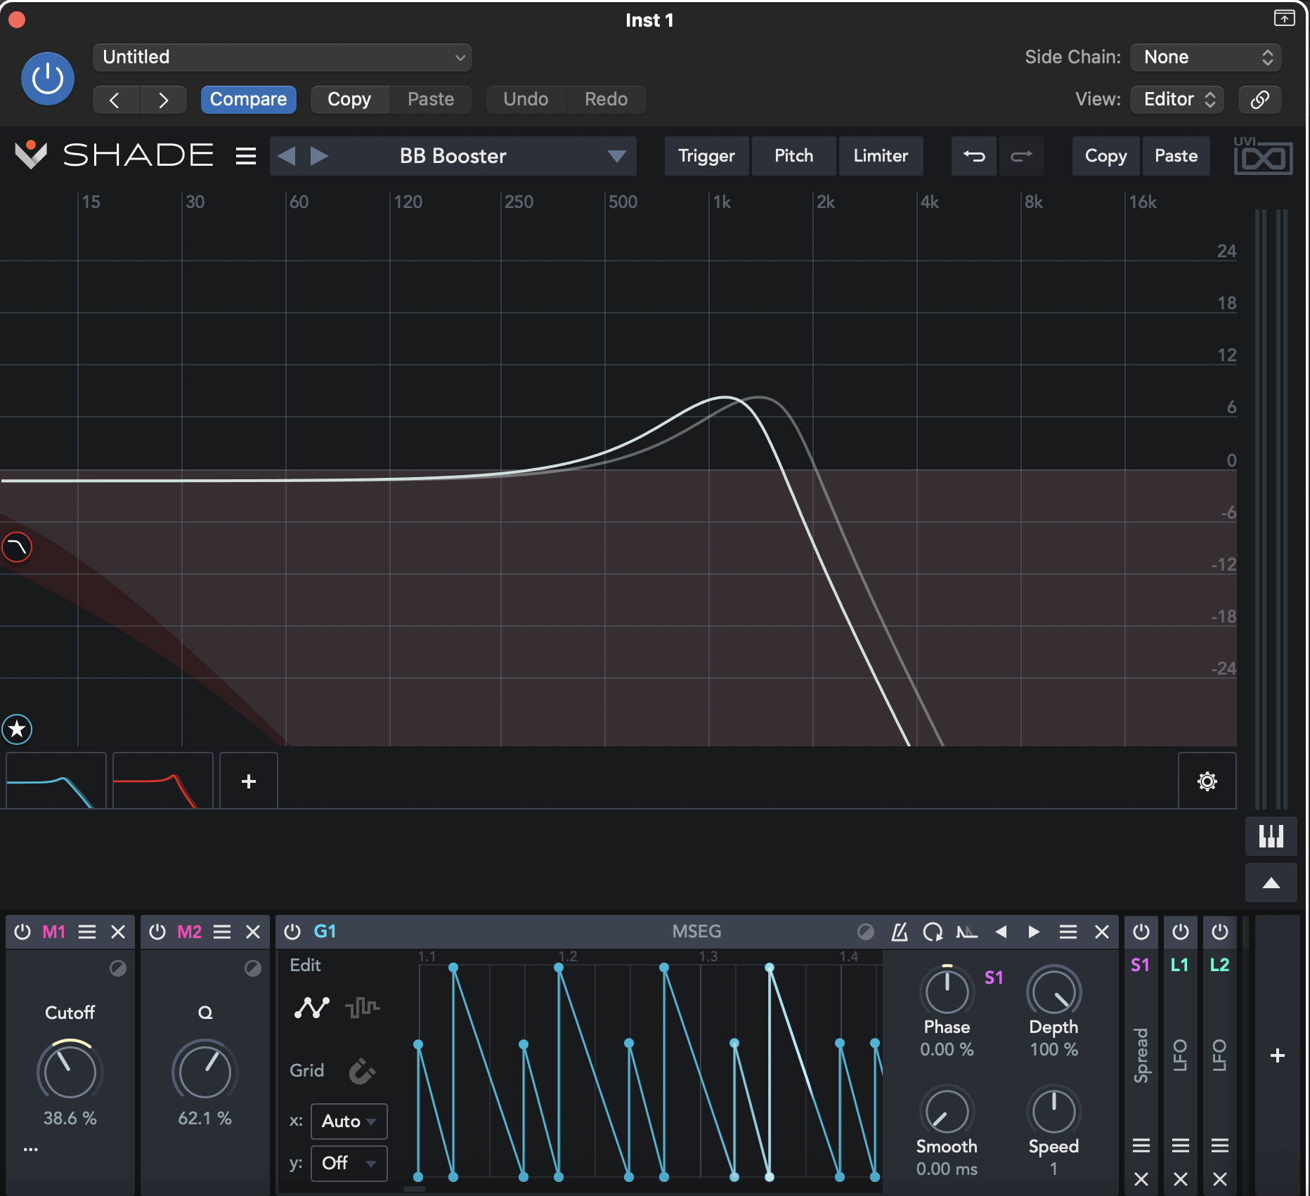Open the Limiter tab
Screen dimensions: 1310x1196
point(881,156)
